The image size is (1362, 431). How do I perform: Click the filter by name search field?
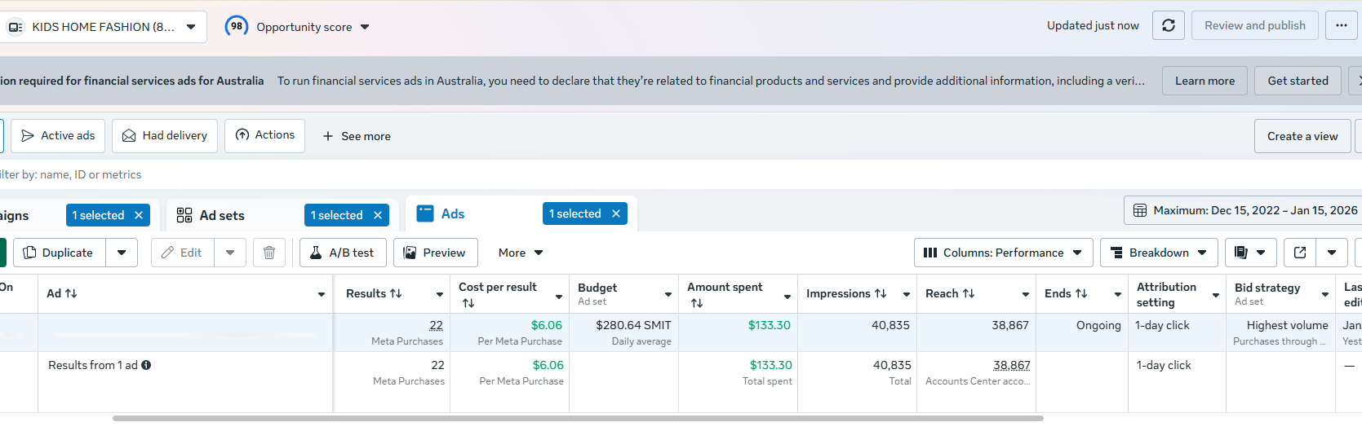click(326, 174)
